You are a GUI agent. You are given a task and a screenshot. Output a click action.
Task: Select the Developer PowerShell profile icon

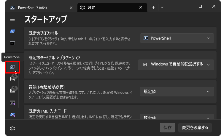tap(12, 115)
